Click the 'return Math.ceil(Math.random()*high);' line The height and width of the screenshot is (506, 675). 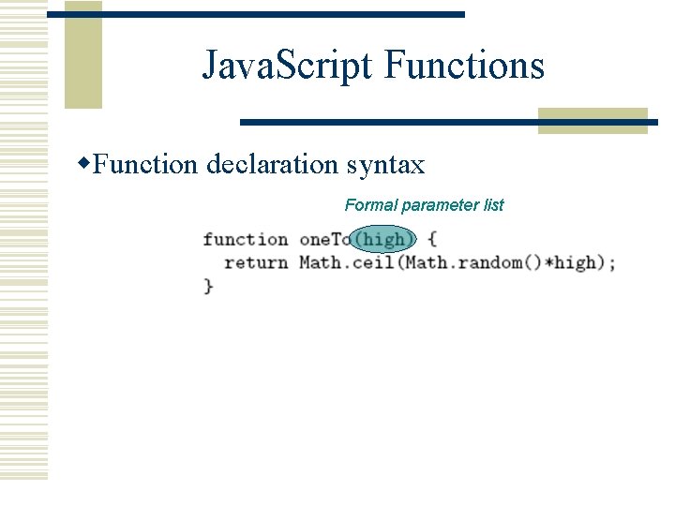coord(420,262)
